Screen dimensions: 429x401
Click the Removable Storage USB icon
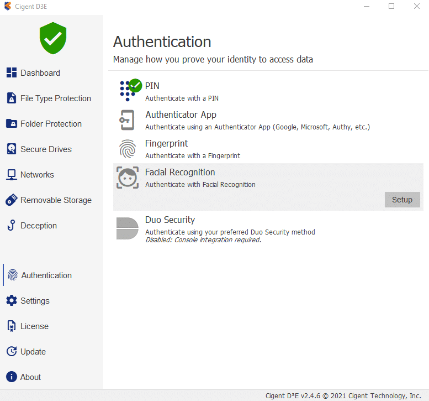tap(12, 200)
